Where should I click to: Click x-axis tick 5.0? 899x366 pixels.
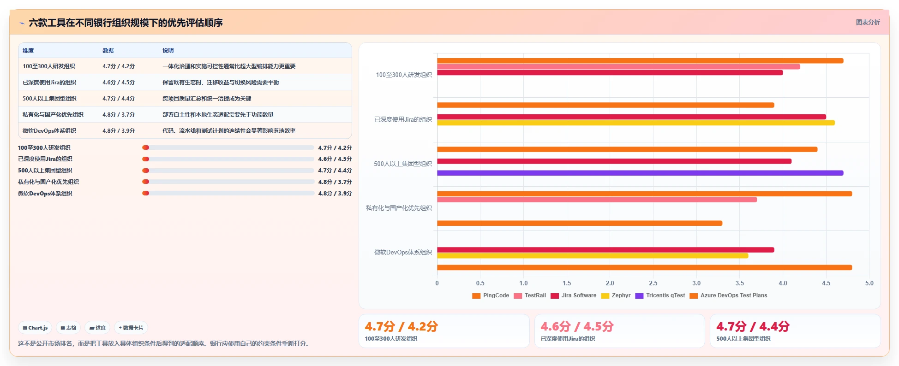pos(869,283)
